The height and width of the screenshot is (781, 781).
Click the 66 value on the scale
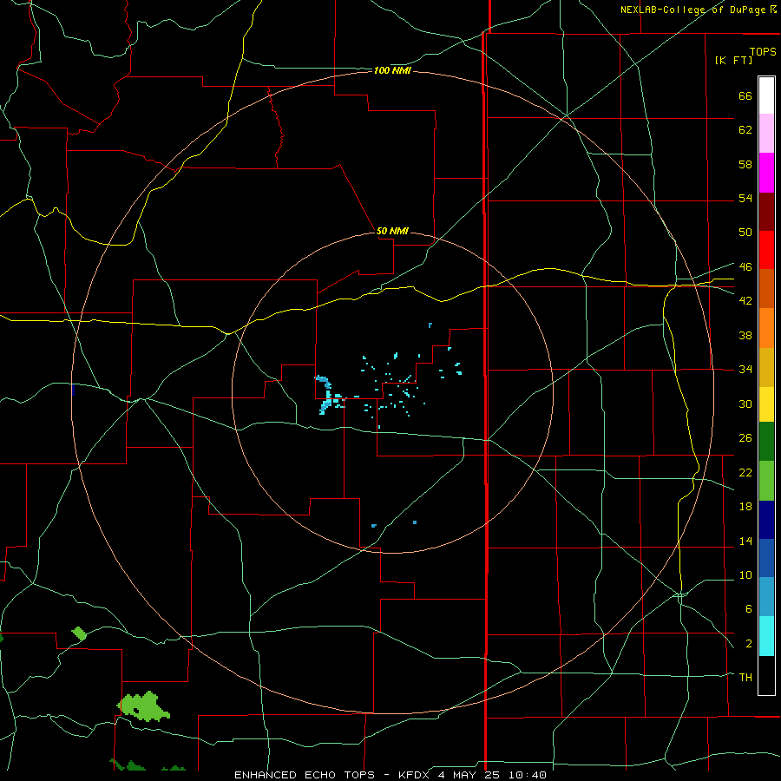point(745,95)
